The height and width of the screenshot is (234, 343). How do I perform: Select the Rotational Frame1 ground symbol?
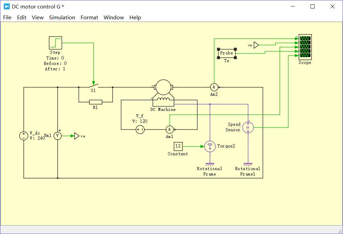tap(248, 164)
